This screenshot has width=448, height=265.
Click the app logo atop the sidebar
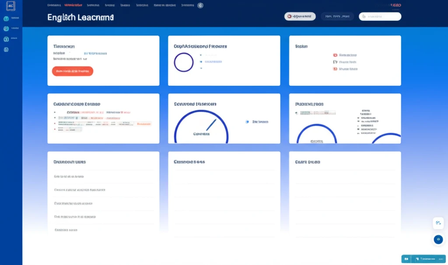point(10,6)
